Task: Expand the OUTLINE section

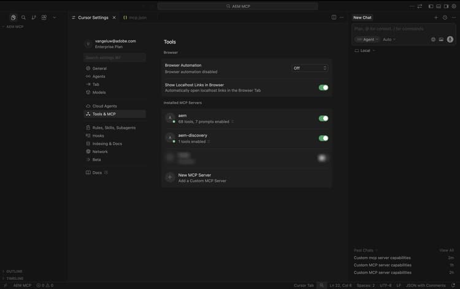Action: tap(13, 271)
